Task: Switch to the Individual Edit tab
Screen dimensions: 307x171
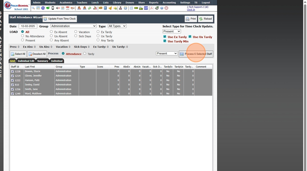Action: pos(26,61)
